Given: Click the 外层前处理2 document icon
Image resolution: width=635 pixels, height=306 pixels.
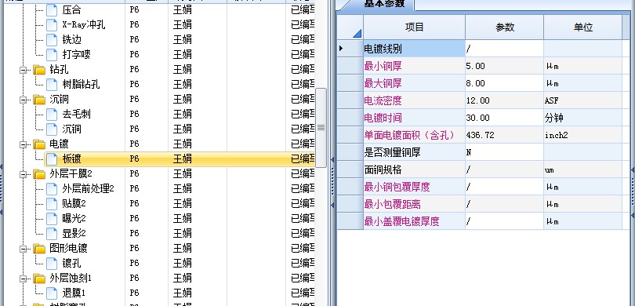Looking at the screenshot, I should point(52,189).
